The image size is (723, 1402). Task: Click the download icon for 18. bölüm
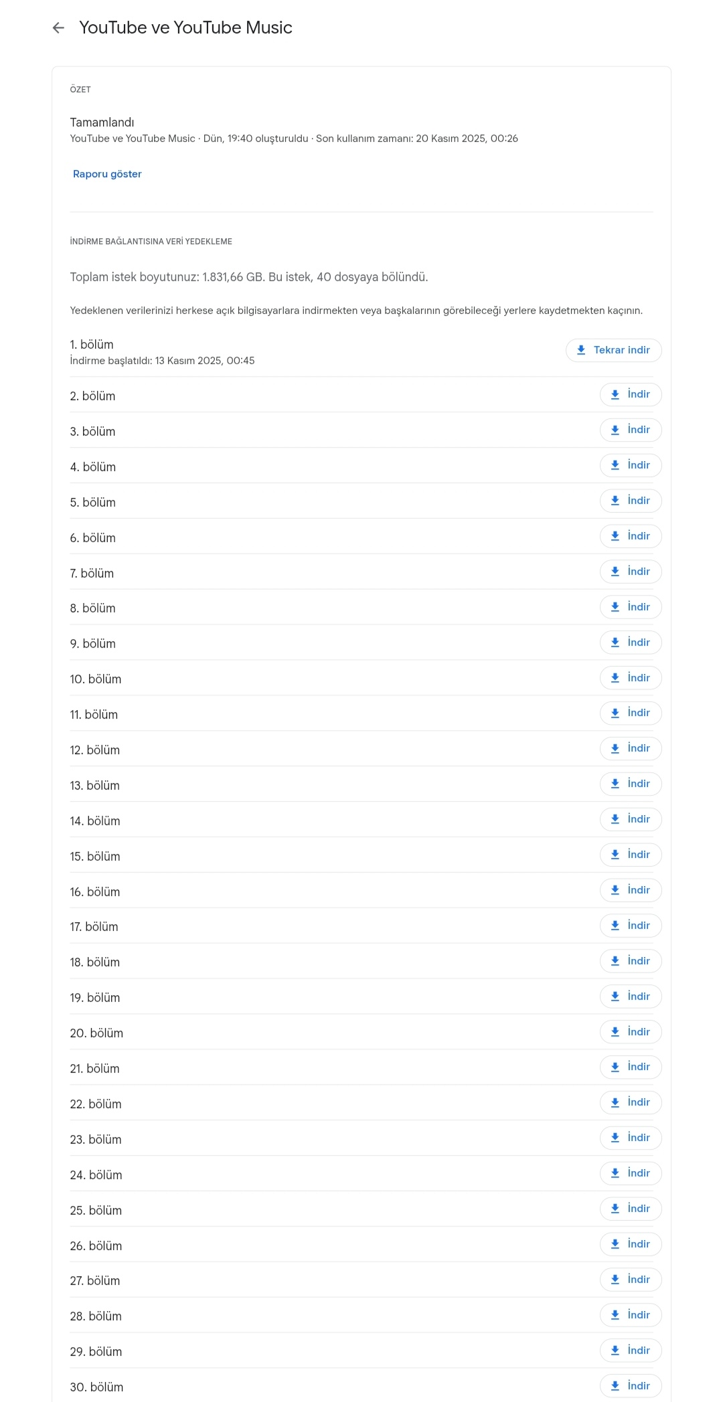pyautogui.click(x=615, y=961)
